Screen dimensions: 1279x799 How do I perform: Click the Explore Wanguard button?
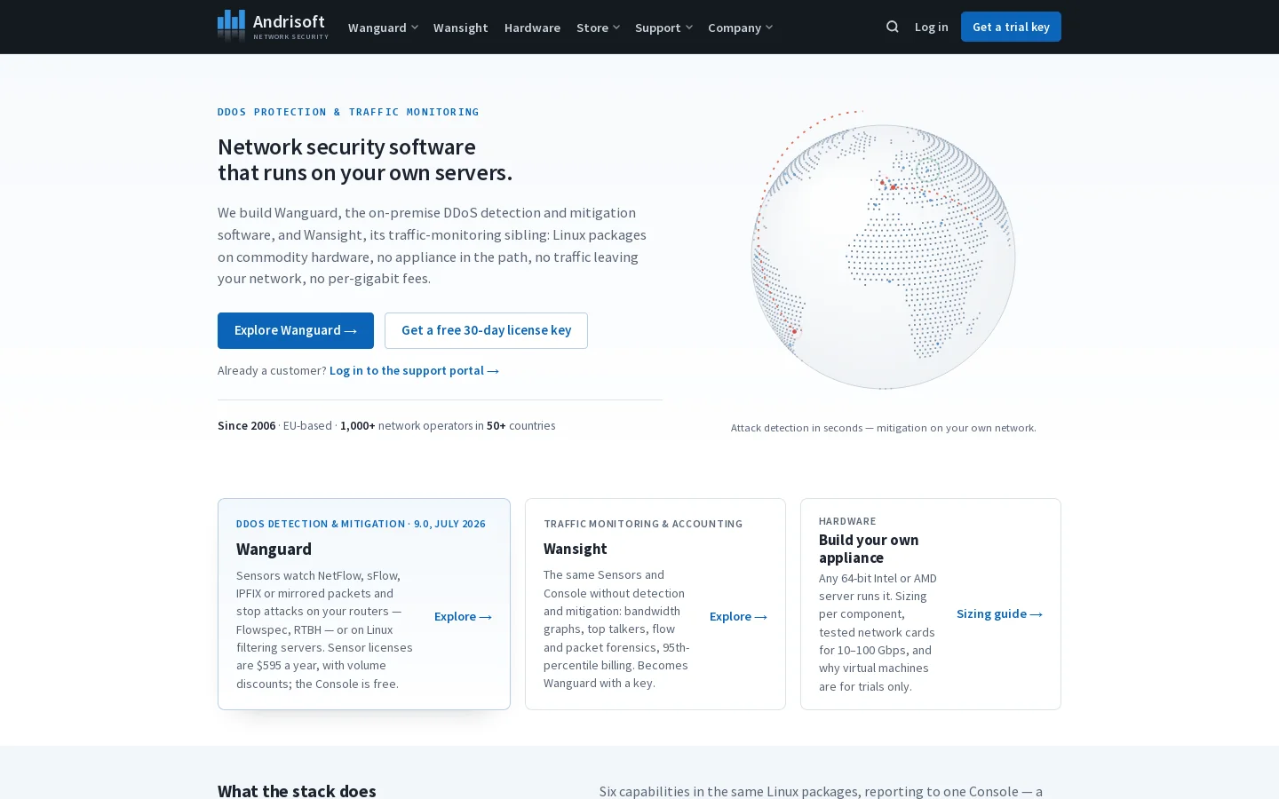[296, 330]
